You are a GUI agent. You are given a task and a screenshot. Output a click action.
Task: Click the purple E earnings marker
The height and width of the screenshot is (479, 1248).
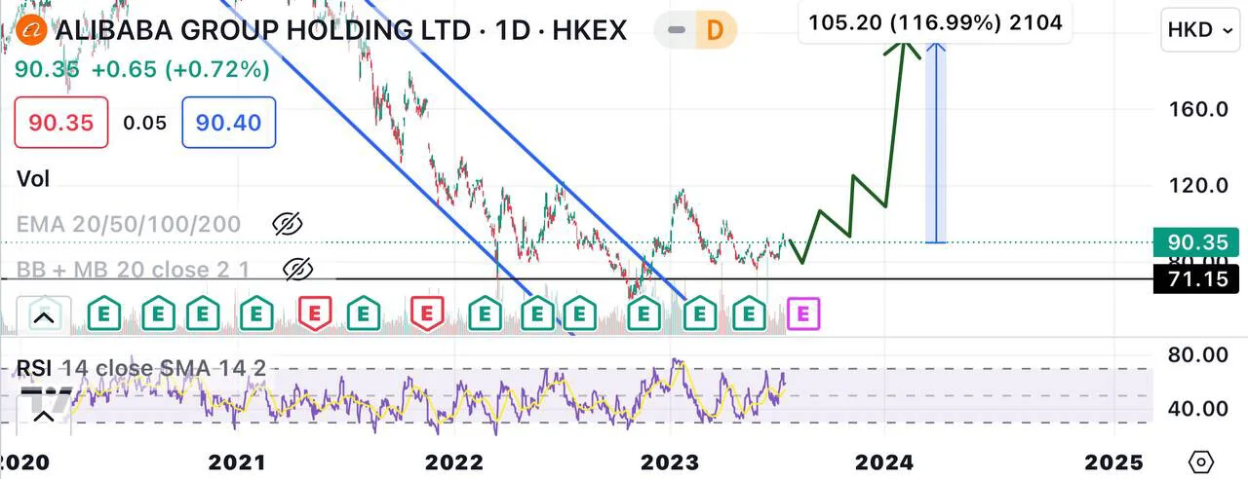click(x=805, y=314)
